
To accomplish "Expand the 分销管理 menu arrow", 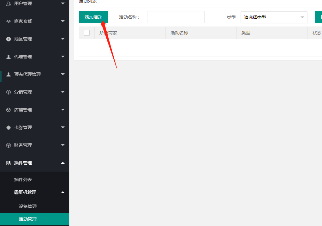I will pos(63,92).
